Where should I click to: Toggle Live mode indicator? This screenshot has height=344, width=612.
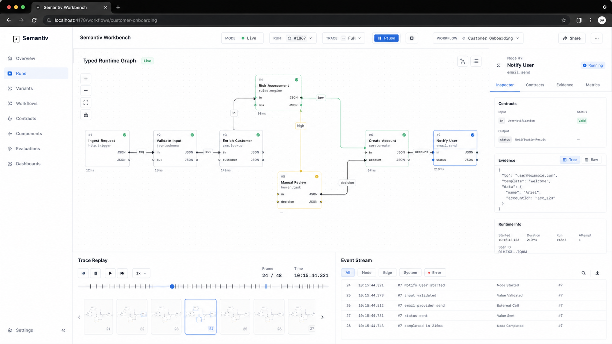click(242, 38)
